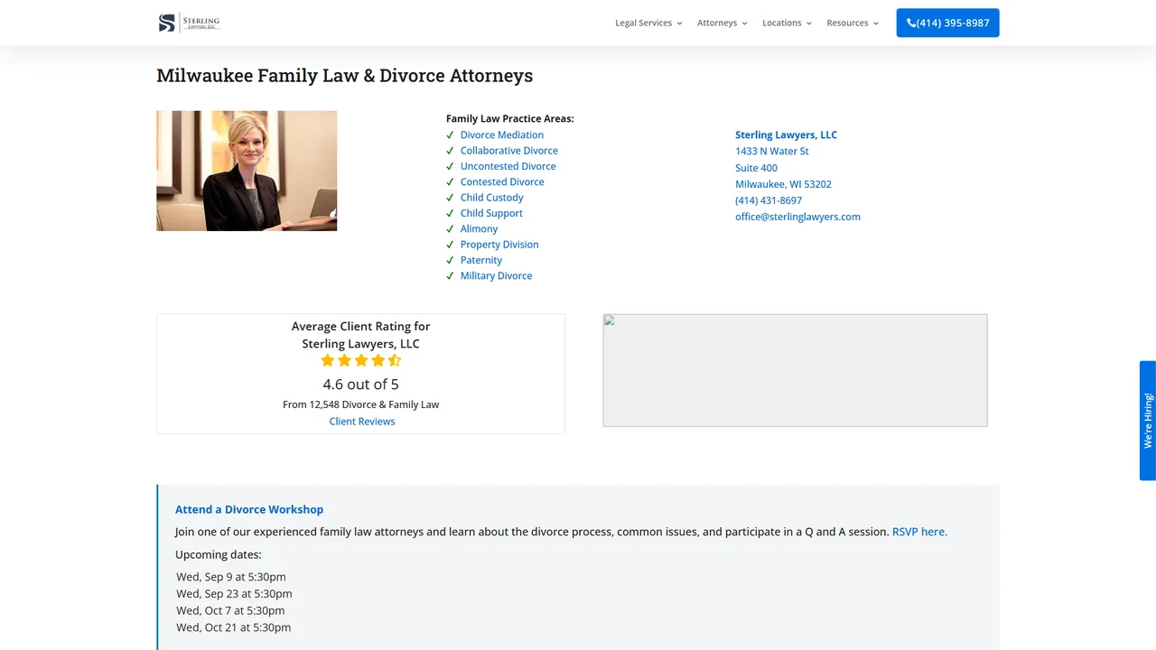Open the Attorneys menu
Screen dimensions: 1156x650
tap(722, 23)
